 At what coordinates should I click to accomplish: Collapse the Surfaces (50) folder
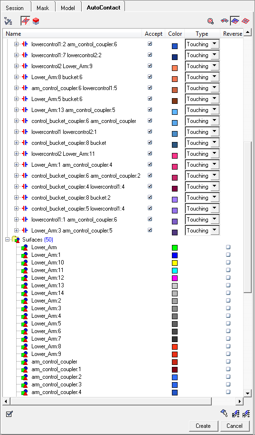pyautogui.click(x=8, y=239)
